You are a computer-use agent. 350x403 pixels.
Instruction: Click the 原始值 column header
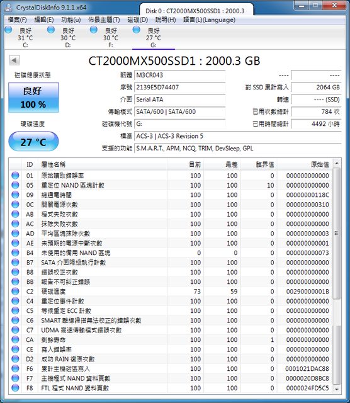pyautogui.click(x=305, y=164)
